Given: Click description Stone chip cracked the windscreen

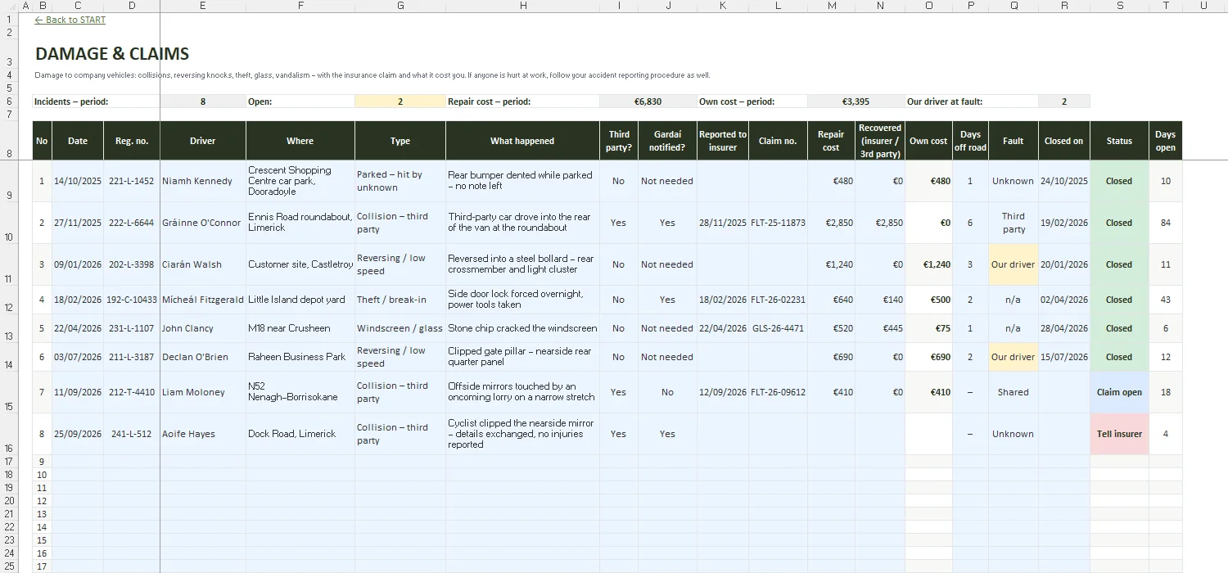Looking at the screenshot, I should tap(522, 328).
